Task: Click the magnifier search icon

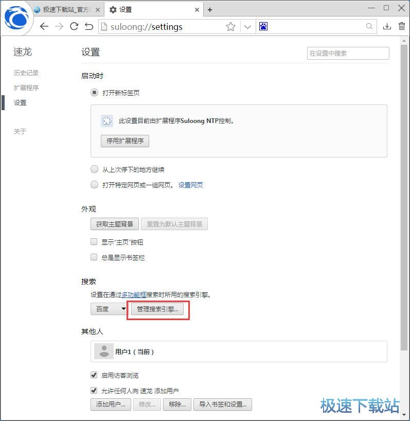Action: click(369, 26)
